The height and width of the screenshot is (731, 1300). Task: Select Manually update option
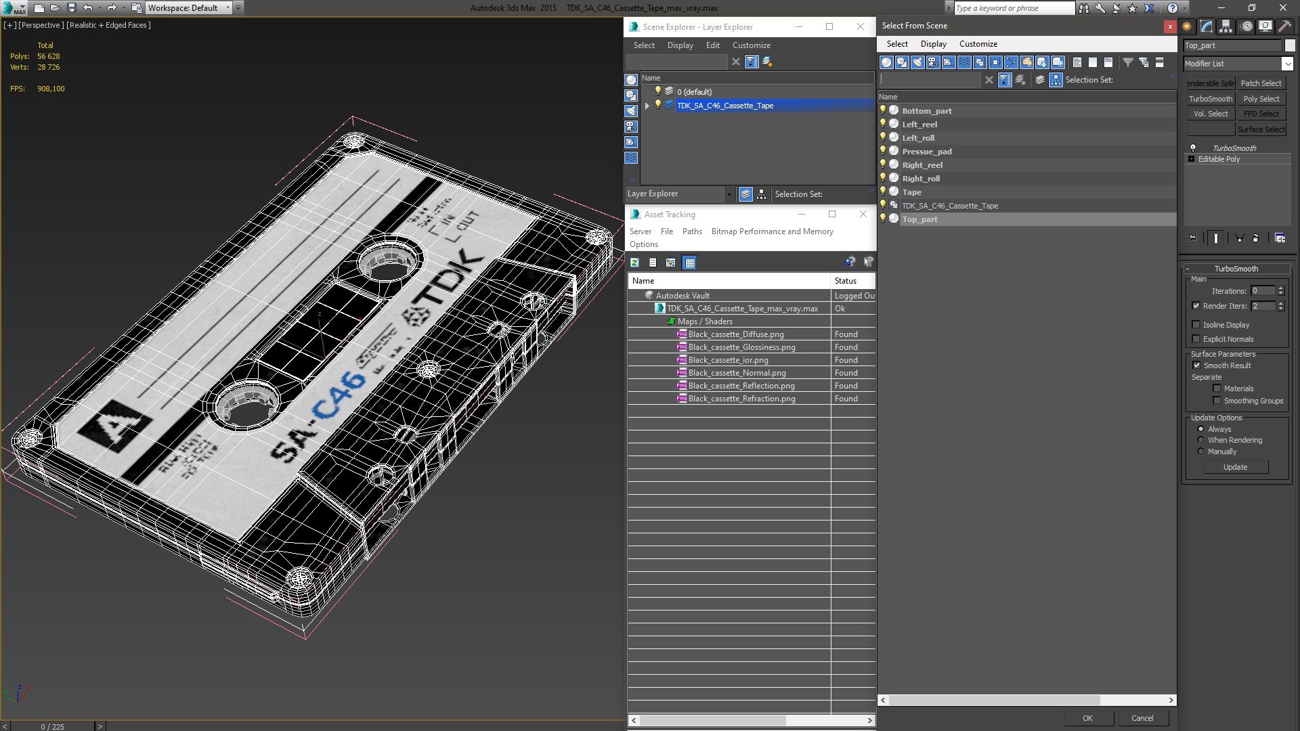click(x=1200, y=451)
